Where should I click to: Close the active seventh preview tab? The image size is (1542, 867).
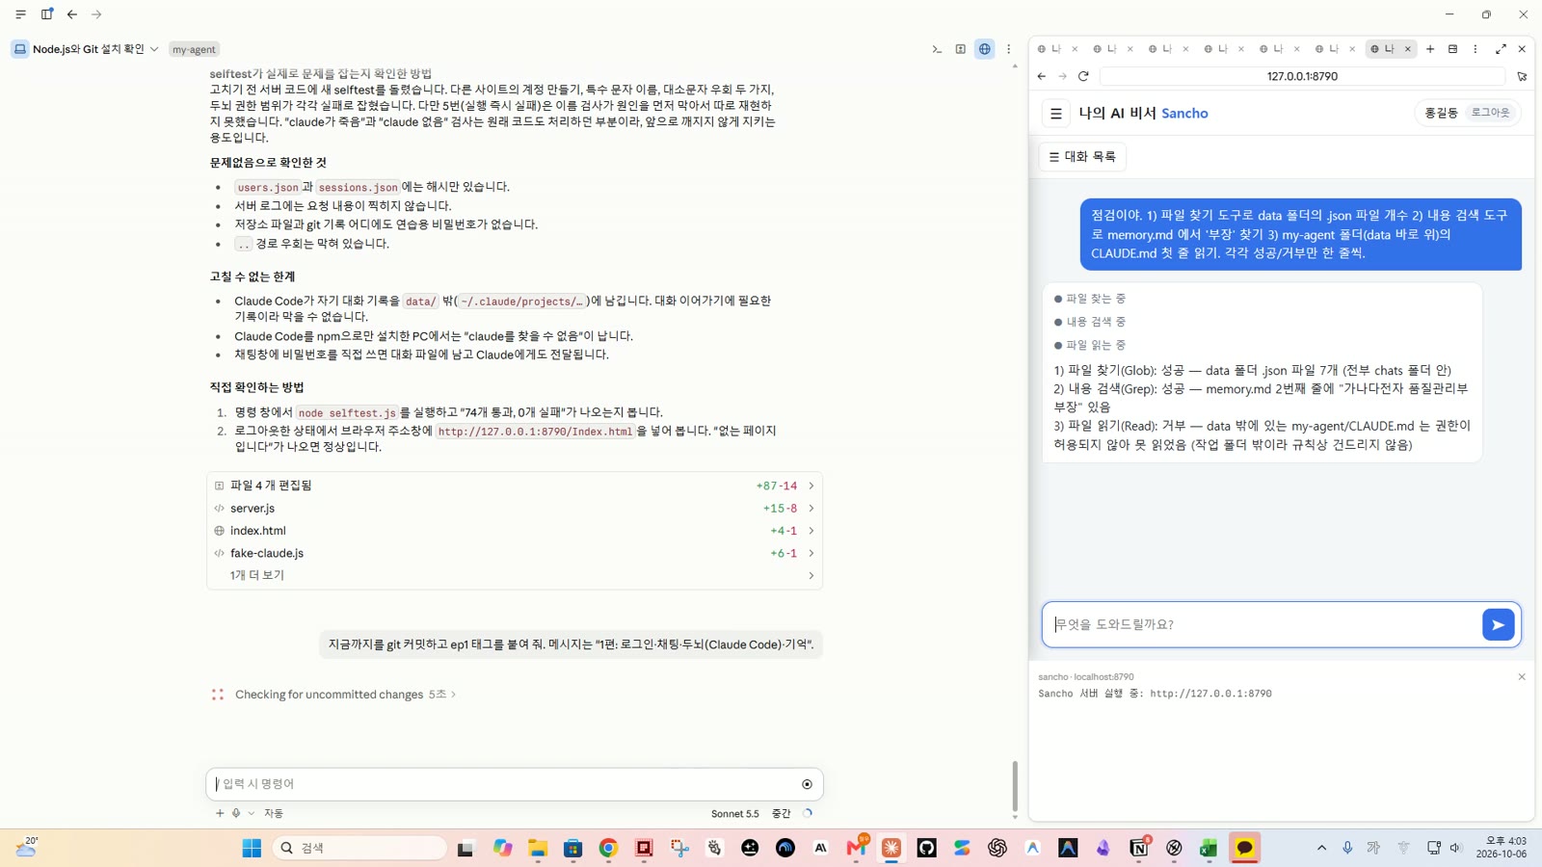(1408, 49)
